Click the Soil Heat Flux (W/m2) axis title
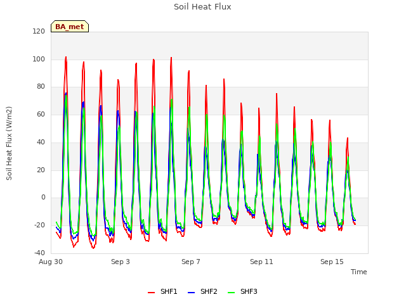Screen dimensions: 406x304 click(x=10, y=143)
